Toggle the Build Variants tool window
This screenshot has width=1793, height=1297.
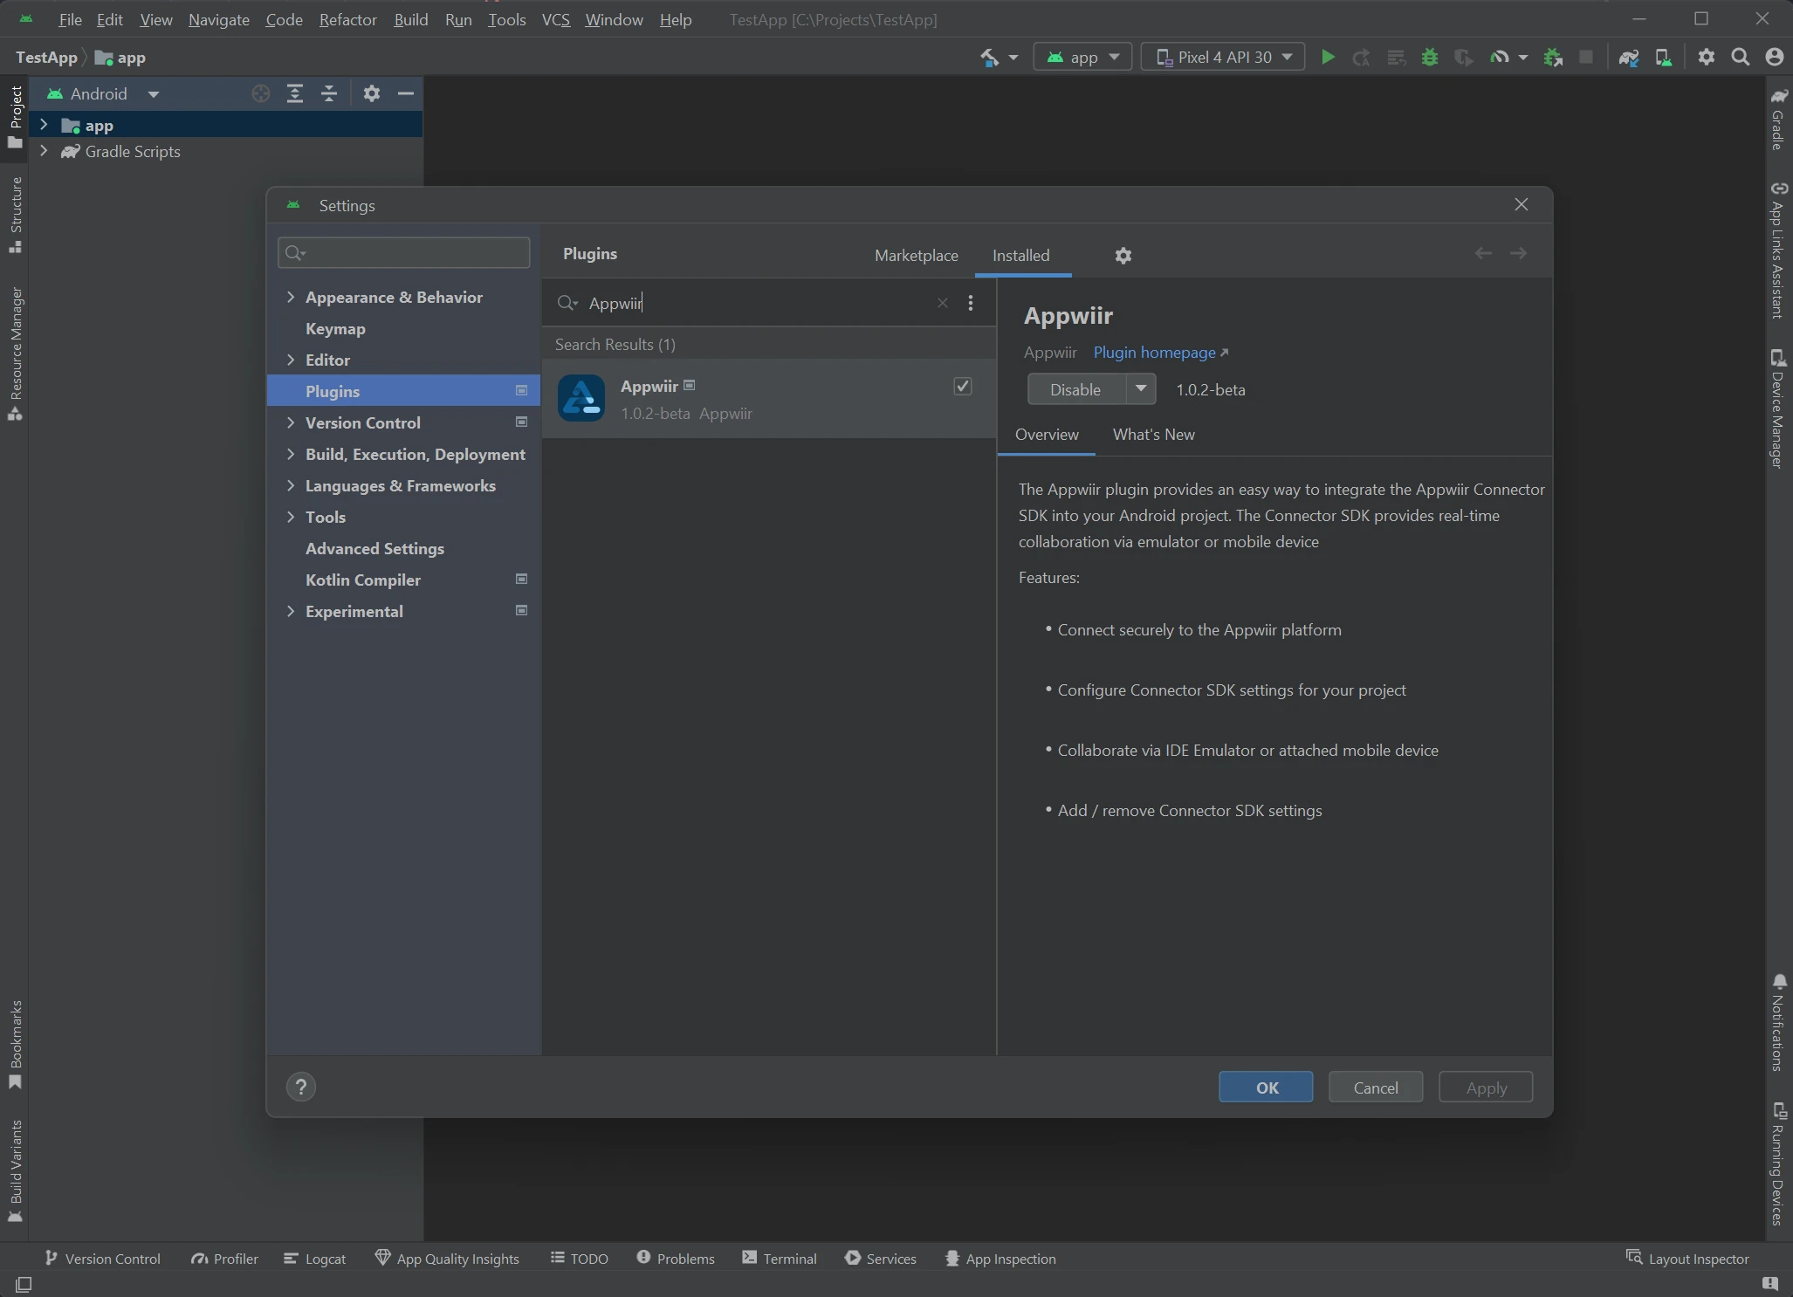[x=15, y=1170]
